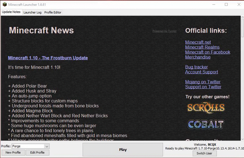Click the '+ Added Polar Bear' line
The width and height of the screenshot is (244, 158).
[27, 86]
